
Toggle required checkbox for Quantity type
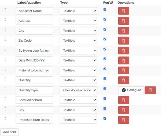105,89
